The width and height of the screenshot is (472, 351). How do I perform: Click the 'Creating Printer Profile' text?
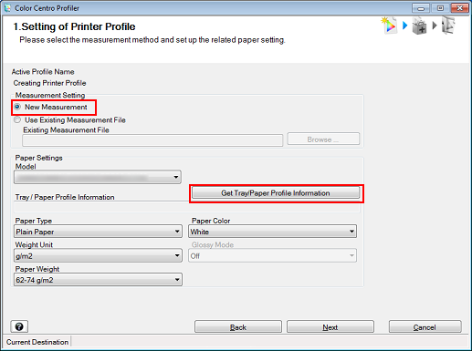pos(49,83)
